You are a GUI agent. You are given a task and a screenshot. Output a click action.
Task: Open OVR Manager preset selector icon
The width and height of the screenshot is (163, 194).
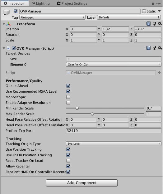click(x=154, y=48)
